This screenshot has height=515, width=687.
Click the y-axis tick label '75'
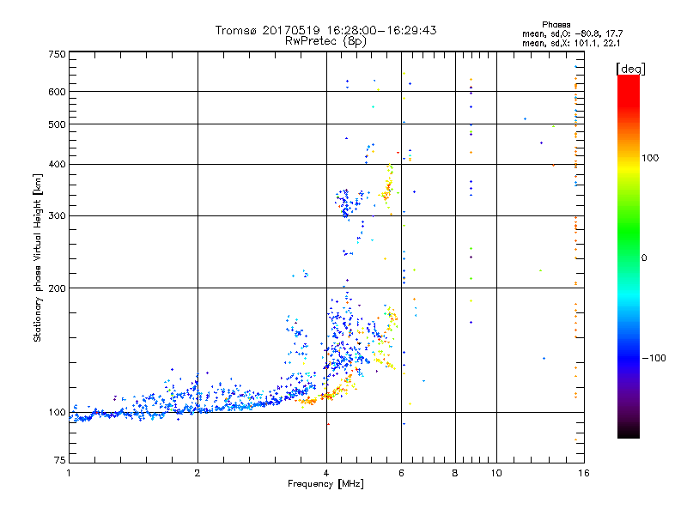tap(60, 460)
